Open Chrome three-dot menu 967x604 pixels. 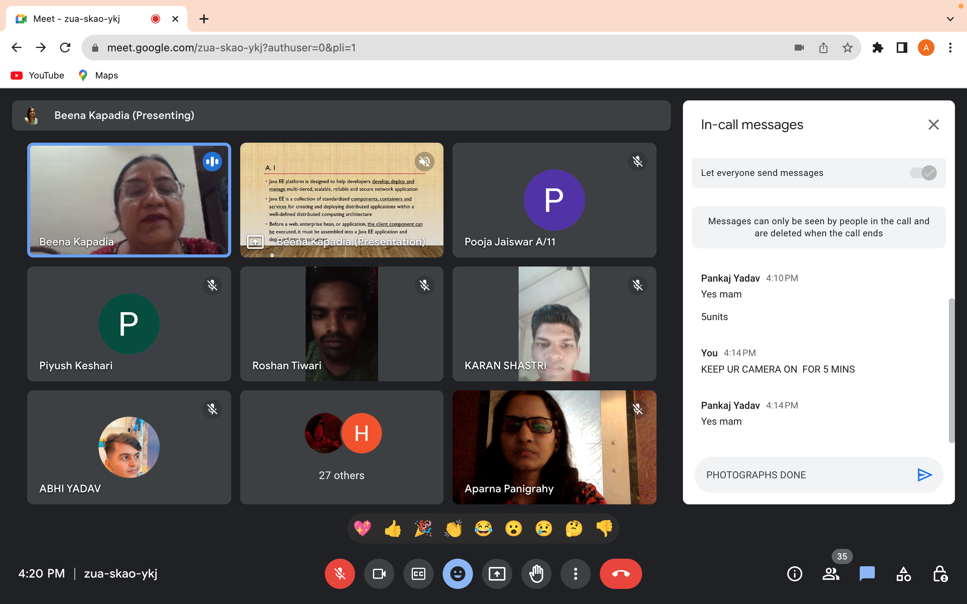coord(950,48)
